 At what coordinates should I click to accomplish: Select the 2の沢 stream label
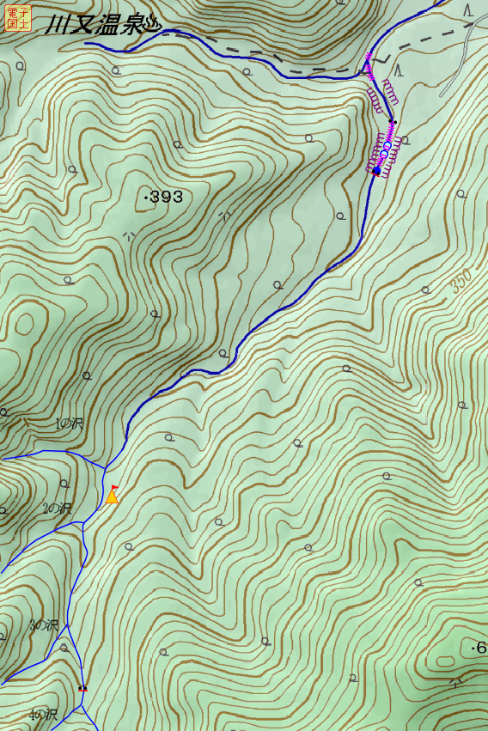(57, 509)
